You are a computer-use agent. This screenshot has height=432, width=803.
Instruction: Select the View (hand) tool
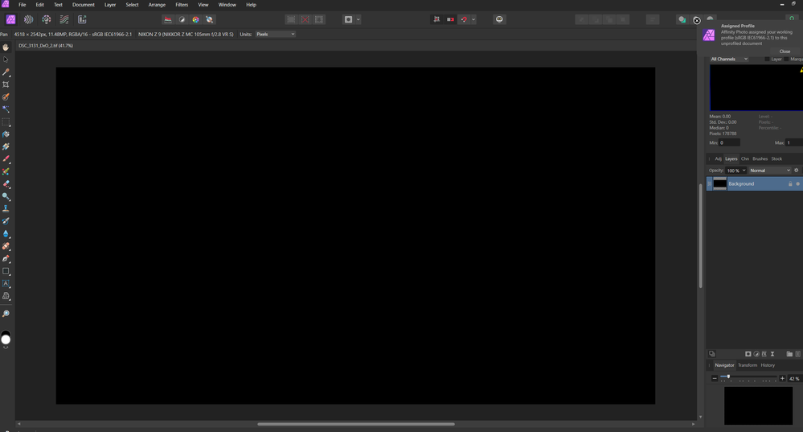pos(6,47)
